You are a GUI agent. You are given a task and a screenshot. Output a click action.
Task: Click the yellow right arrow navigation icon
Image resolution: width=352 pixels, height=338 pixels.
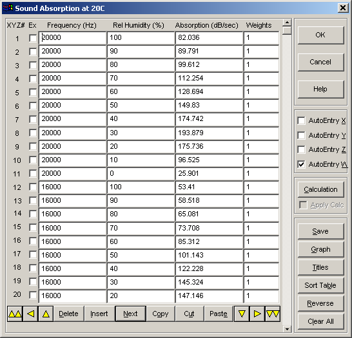(x=257, y=314)
